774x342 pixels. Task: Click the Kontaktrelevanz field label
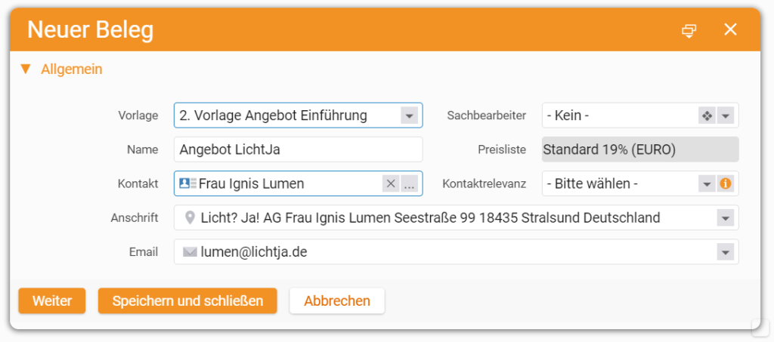click(485, 183)
